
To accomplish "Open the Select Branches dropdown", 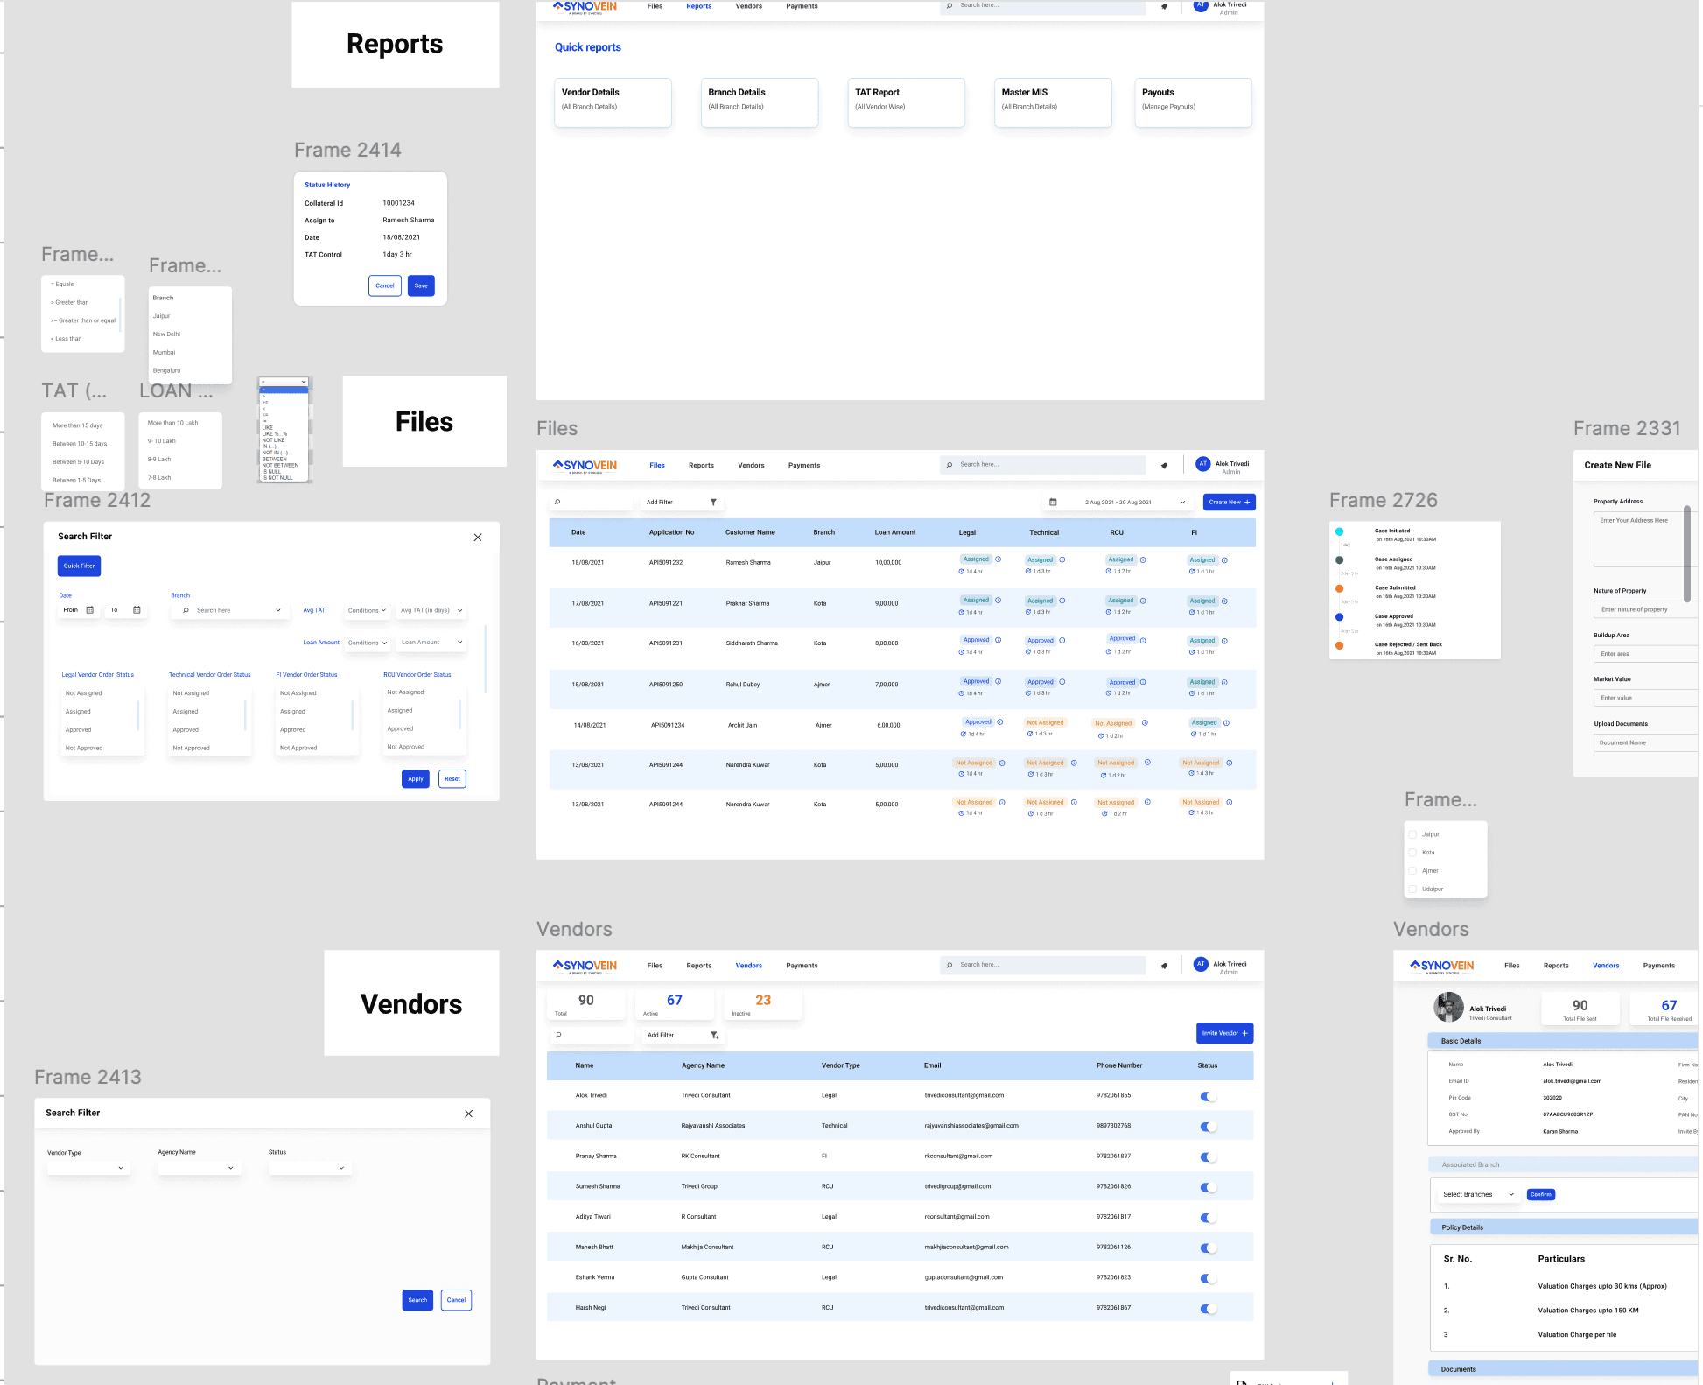I will click(1478, 1195).
